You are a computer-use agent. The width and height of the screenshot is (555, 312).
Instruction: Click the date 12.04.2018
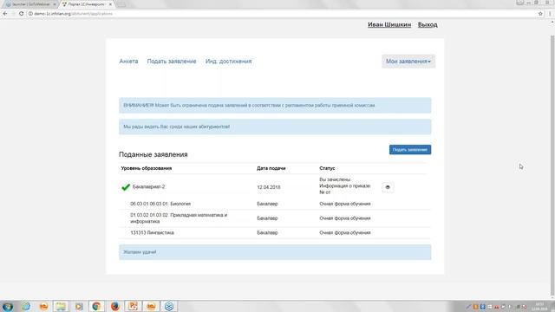tap(269, 187)
